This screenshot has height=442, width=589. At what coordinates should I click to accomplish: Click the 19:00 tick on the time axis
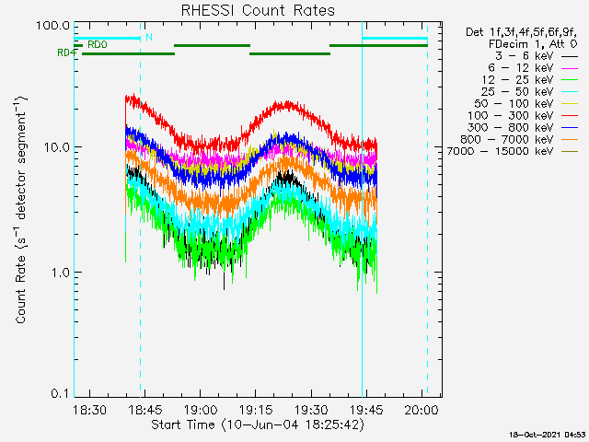coord(201,408)
